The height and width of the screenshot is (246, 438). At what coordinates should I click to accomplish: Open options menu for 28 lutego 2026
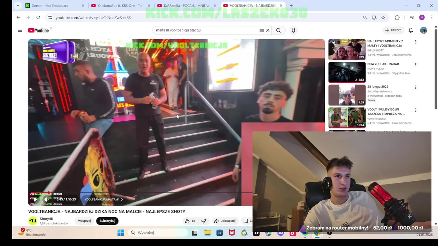(416, 87)
